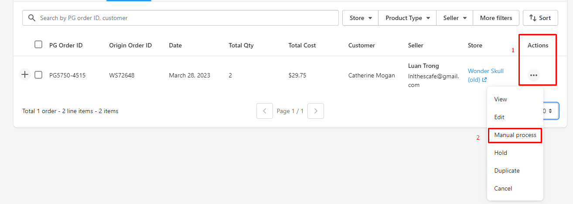The height and width of the screenshot is (204, 573).
Task: Choose Duplicate from the actions menu
Action: click(507, 171)
